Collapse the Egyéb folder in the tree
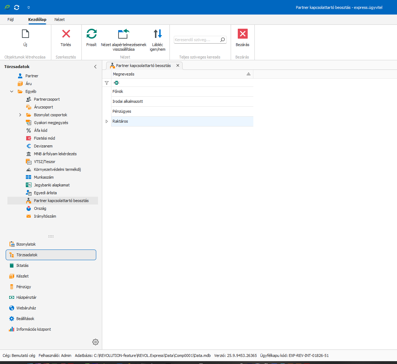The height and width of the screenshot is (364, 397). [12, 91]
